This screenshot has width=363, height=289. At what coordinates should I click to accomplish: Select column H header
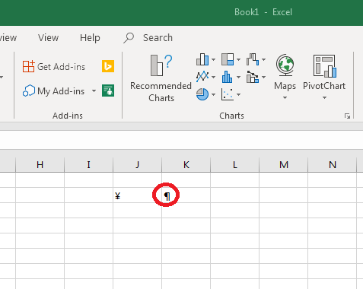tap(40, 165)
